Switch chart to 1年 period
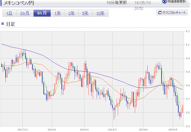 pos(58,13)
